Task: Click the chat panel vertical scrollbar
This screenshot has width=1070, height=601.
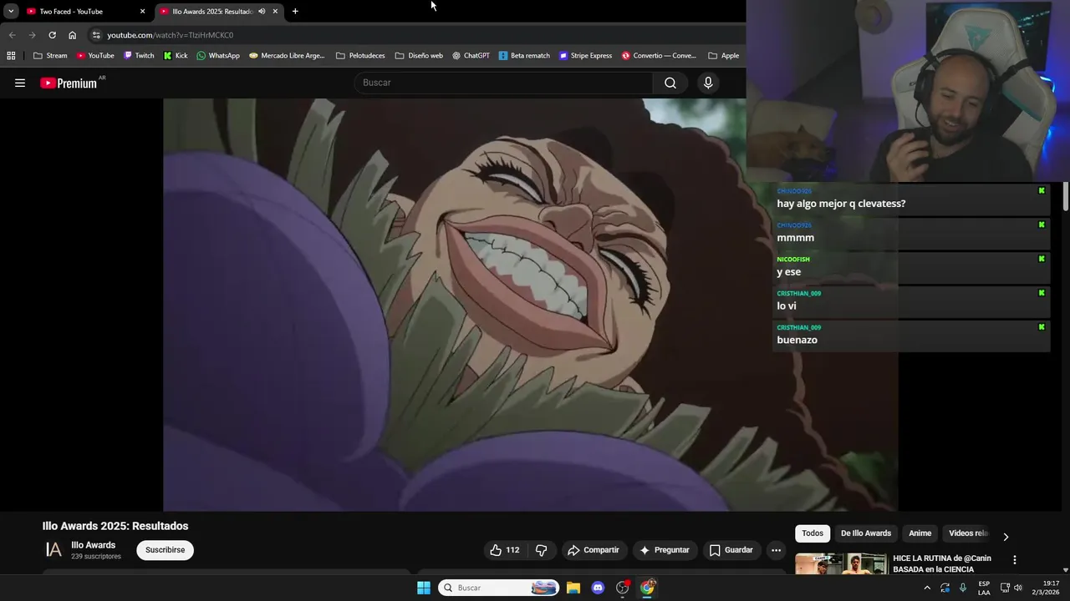Action: [x=1066, y=197]
